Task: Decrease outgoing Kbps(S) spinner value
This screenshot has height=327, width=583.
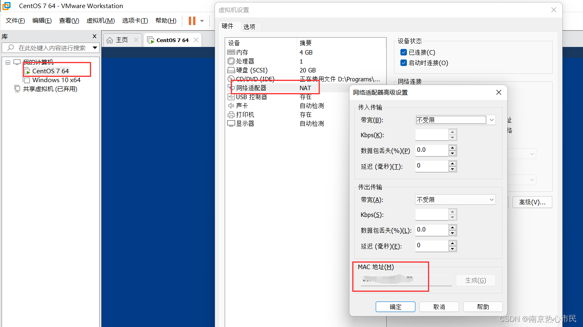Action: pos(453,217)
